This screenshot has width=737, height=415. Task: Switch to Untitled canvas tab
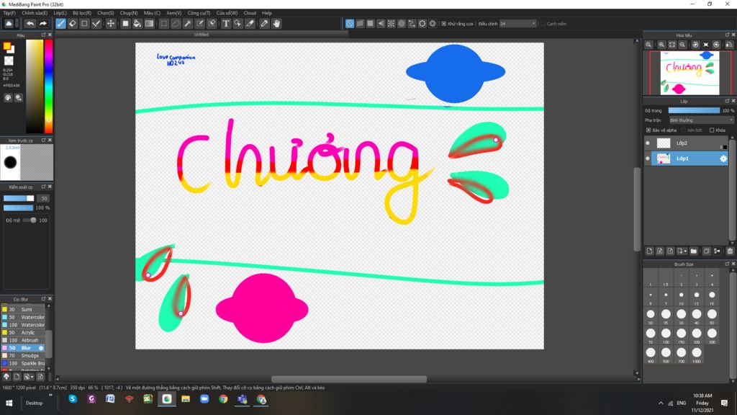coord(202,35)
